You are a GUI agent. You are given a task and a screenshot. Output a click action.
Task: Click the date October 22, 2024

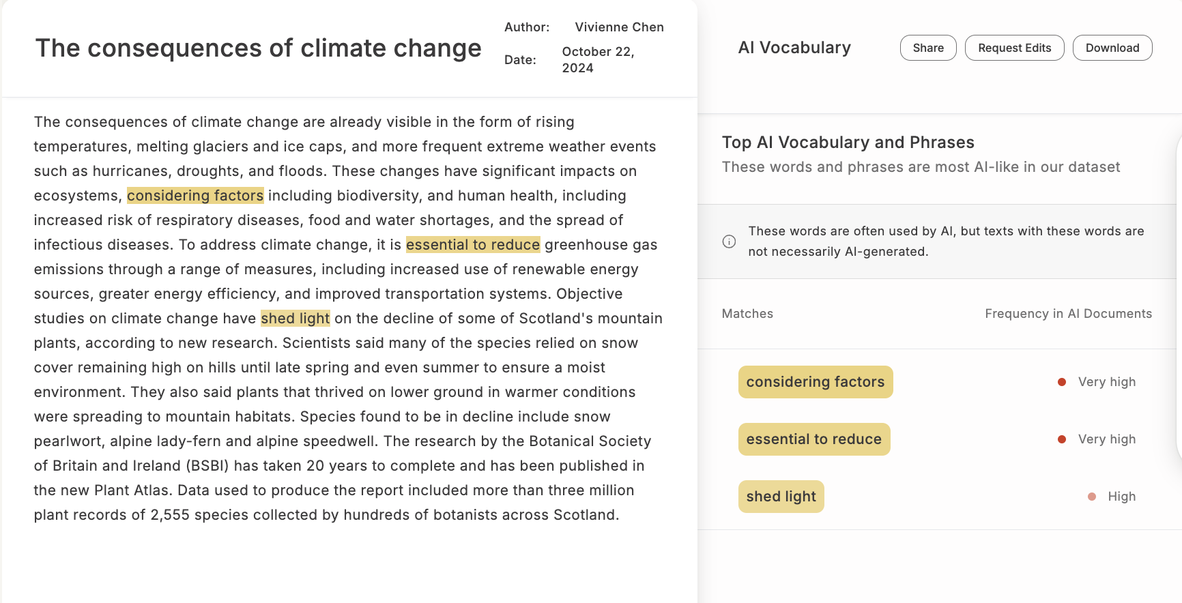(598, 60)
